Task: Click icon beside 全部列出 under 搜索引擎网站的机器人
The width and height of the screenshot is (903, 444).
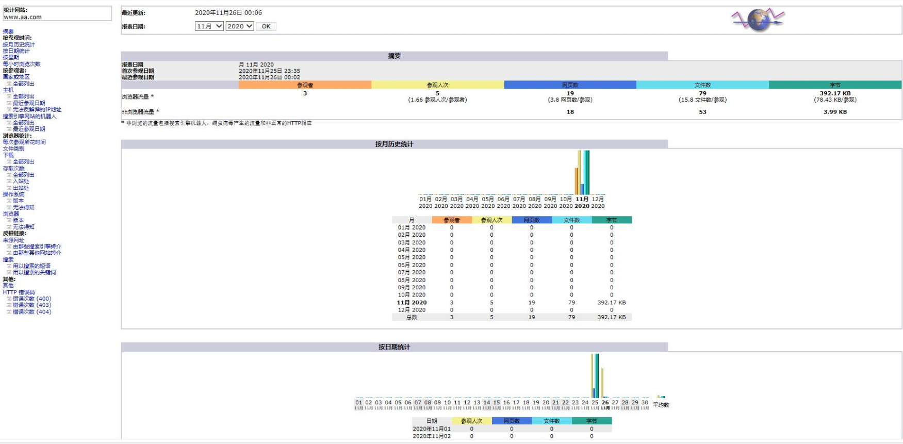Action: [x=9, y=123]
